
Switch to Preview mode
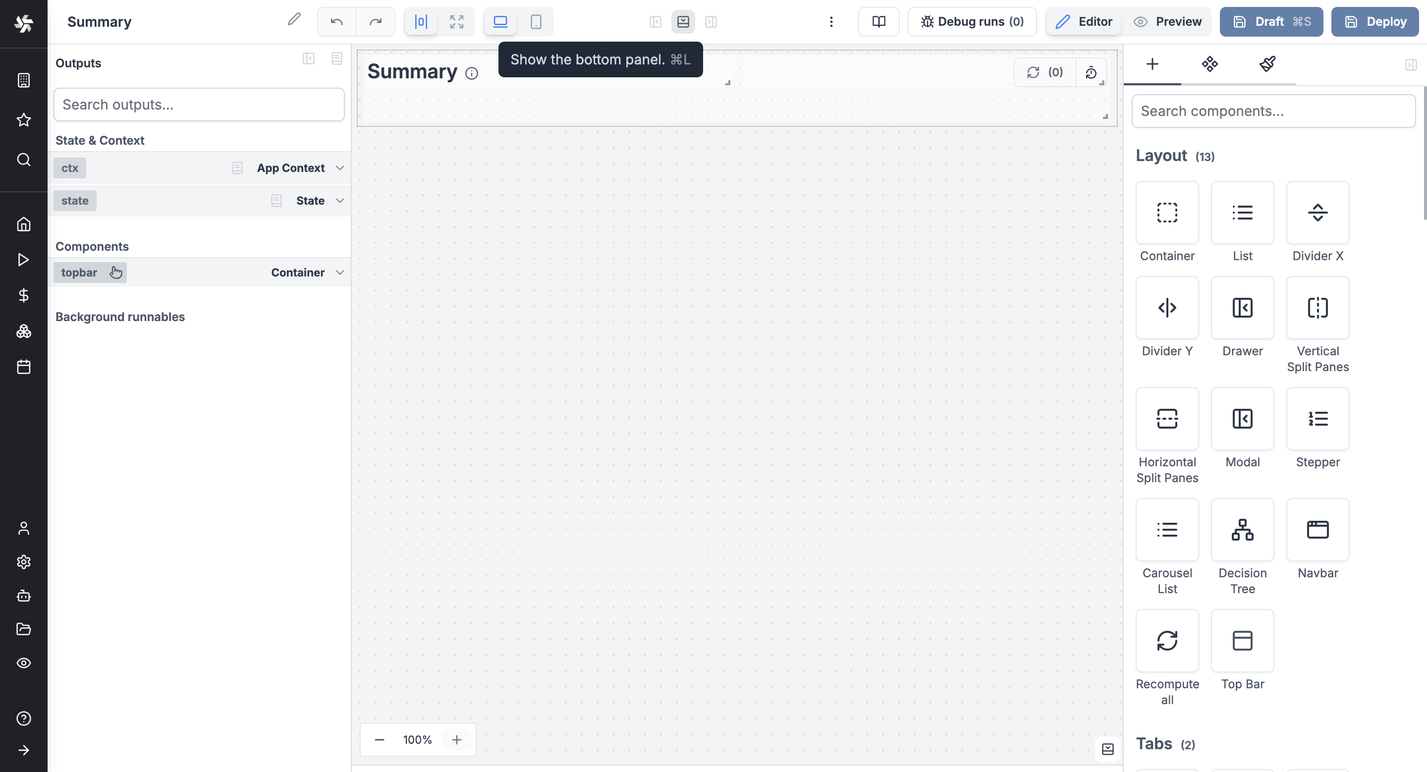pyautogui.click(x=1168, y=22)
